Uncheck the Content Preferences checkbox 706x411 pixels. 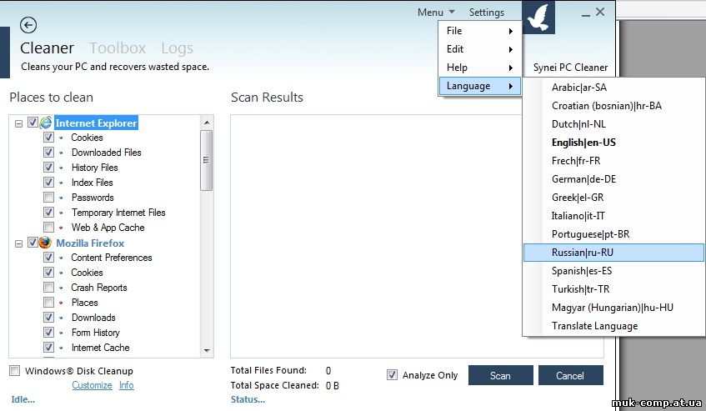pos(48,257)
